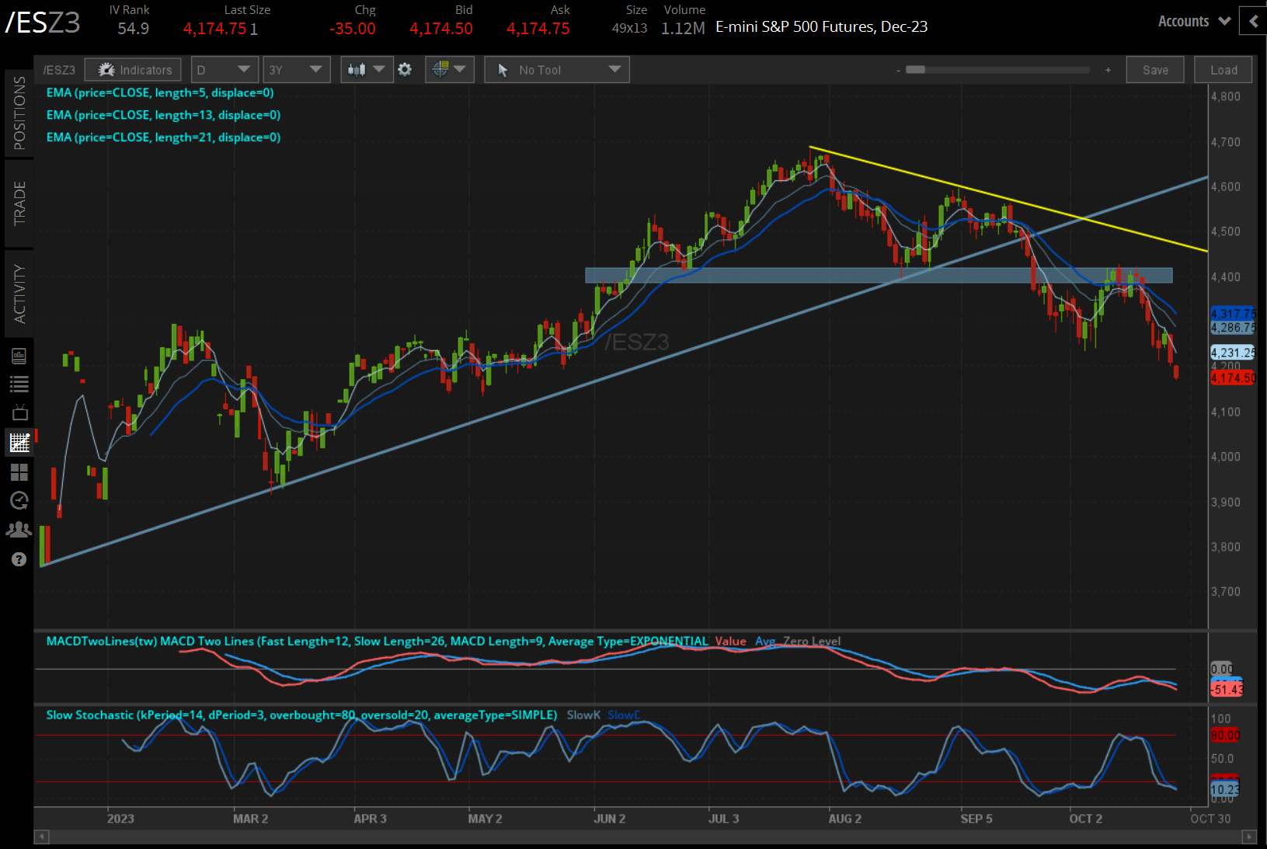
Task: Click the Save button to save the chart
Action: tap(1155, 69)
